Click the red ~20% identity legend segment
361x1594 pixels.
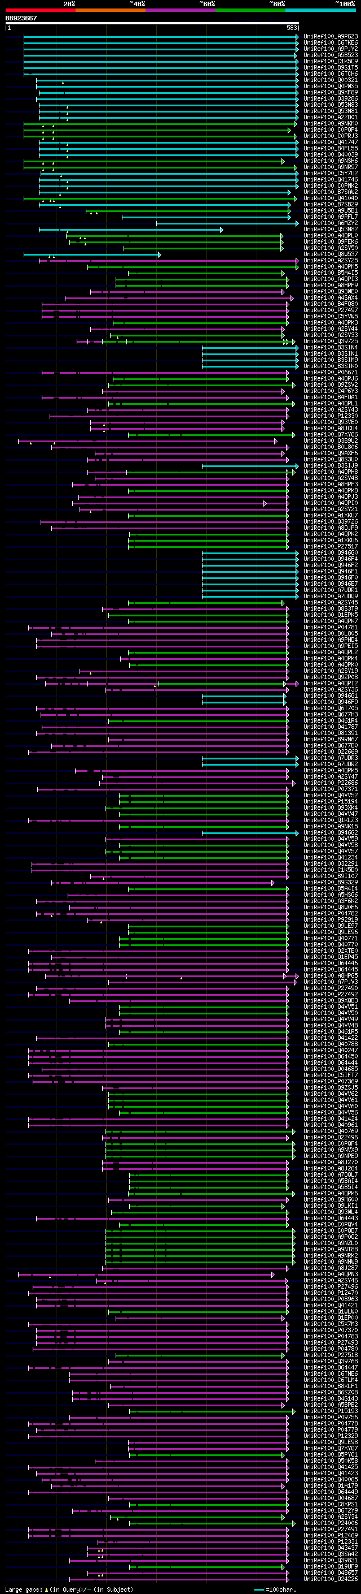click(x=41, y=10)
